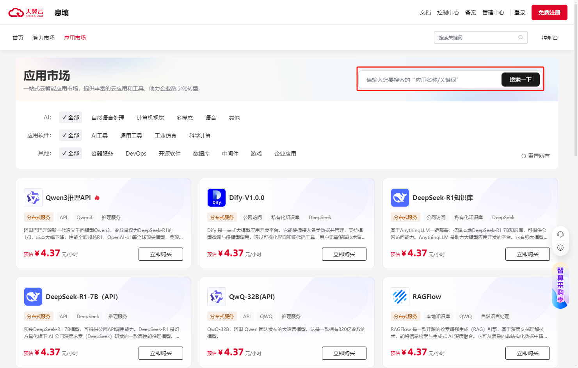Open 备案 in the top menu

[x=471, y=12]
